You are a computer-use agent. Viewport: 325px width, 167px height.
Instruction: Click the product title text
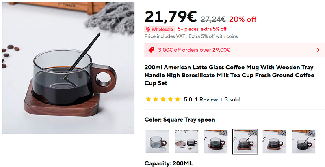click(229, 75)
